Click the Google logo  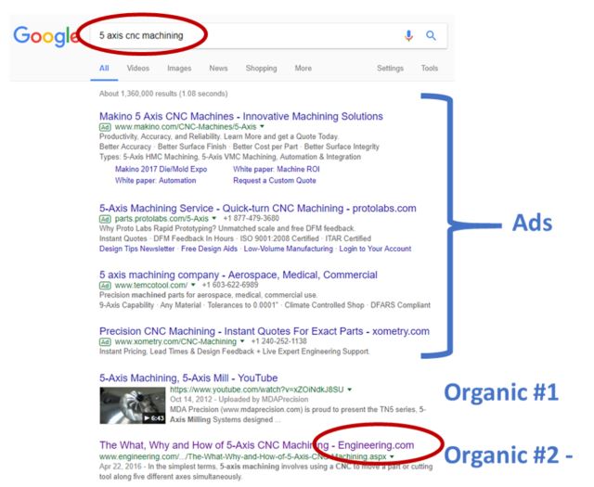pyautogui.click(x=46, y=36)
